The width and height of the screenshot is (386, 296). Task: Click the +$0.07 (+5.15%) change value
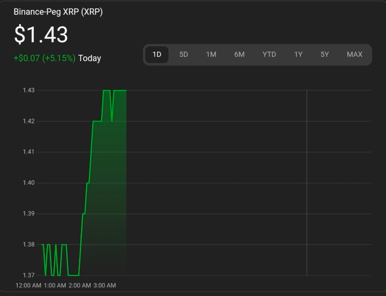(x=45, y=58)
